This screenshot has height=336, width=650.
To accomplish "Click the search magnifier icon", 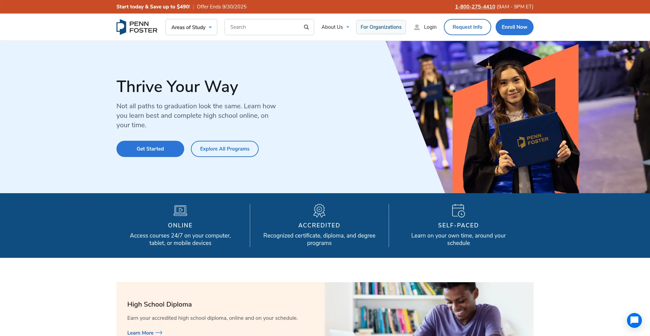I will [306, 27].
